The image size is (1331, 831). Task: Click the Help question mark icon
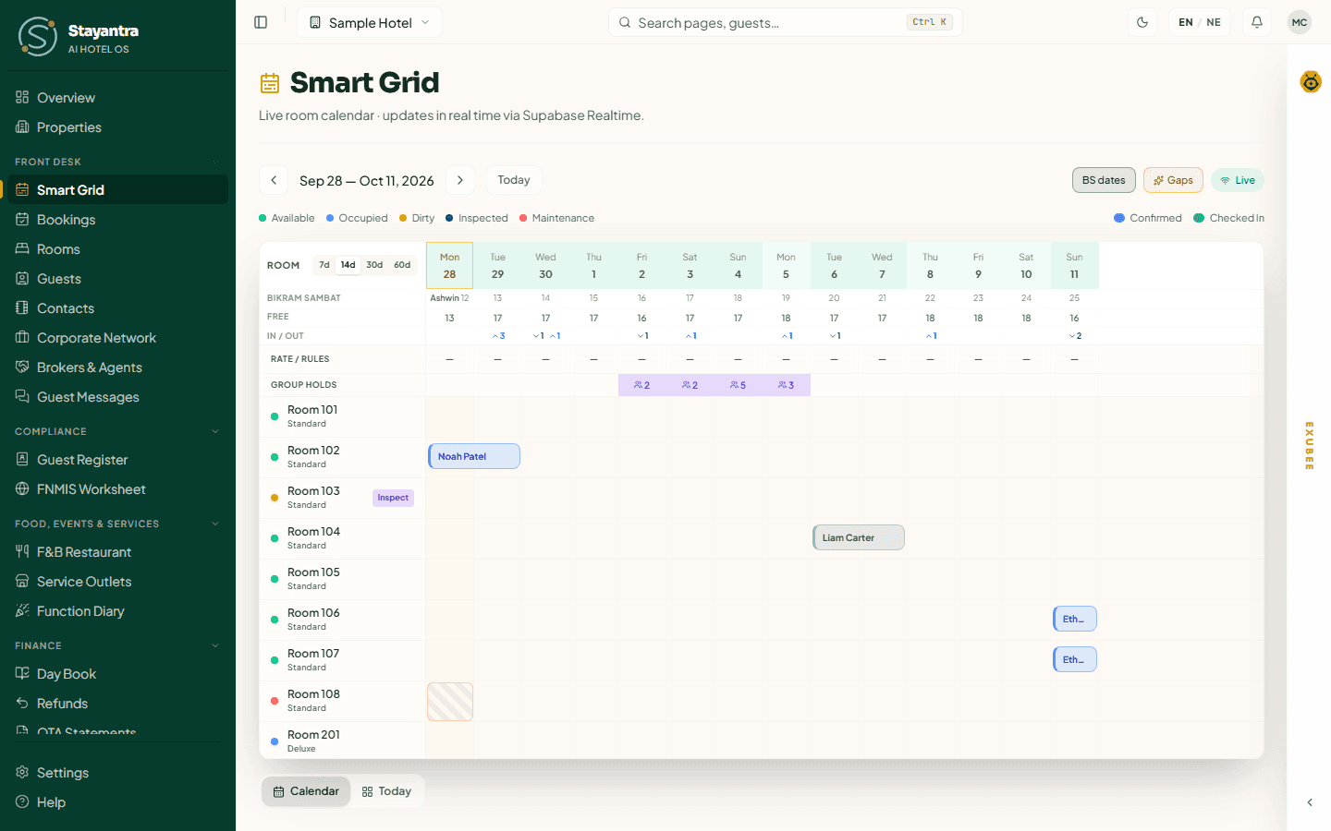pos(22,801)
